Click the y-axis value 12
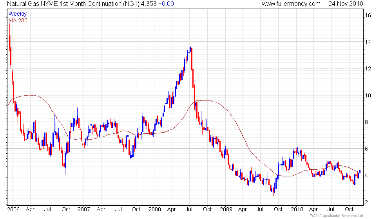384x219 pixels. pyautogui.click(x=368, y=69)
